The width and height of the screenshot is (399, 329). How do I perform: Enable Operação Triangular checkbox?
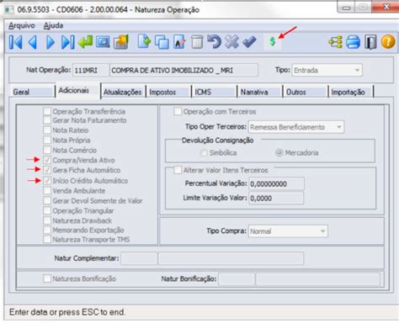[47, 210]
